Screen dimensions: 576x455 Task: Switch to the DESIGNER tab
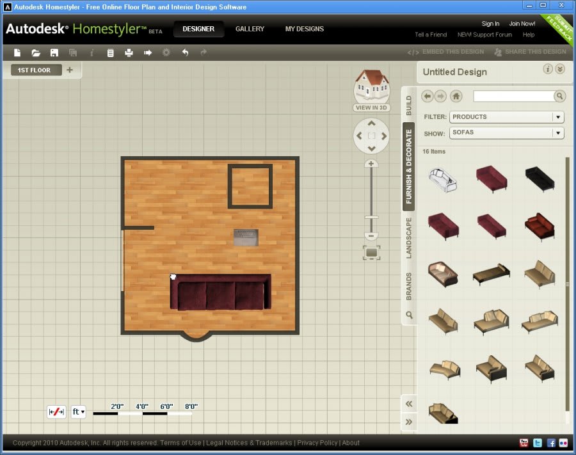pyautogui.click(x=198, y=29)
